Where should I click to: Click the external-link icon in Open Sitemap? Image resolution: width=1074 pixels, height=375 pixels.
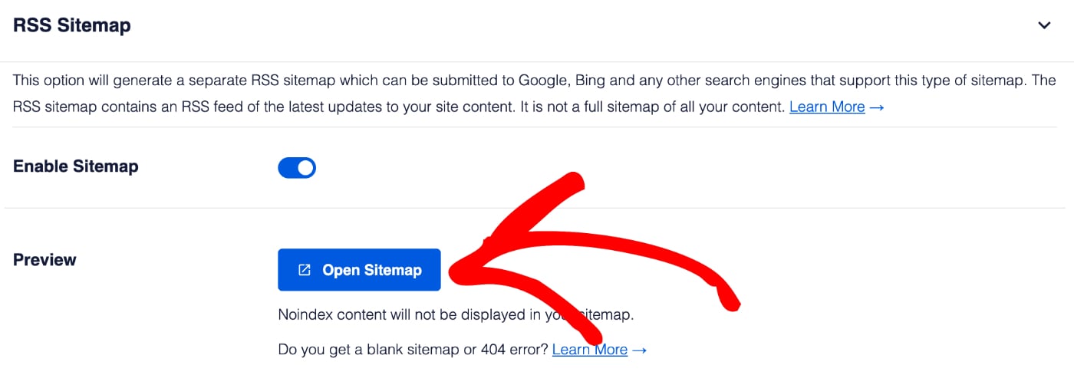(x=305, y=270)
